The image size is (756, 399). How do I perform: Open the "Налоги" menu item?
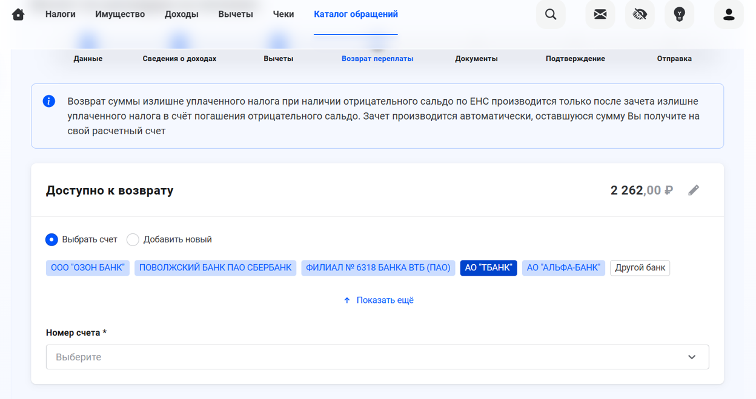[61, 15]
